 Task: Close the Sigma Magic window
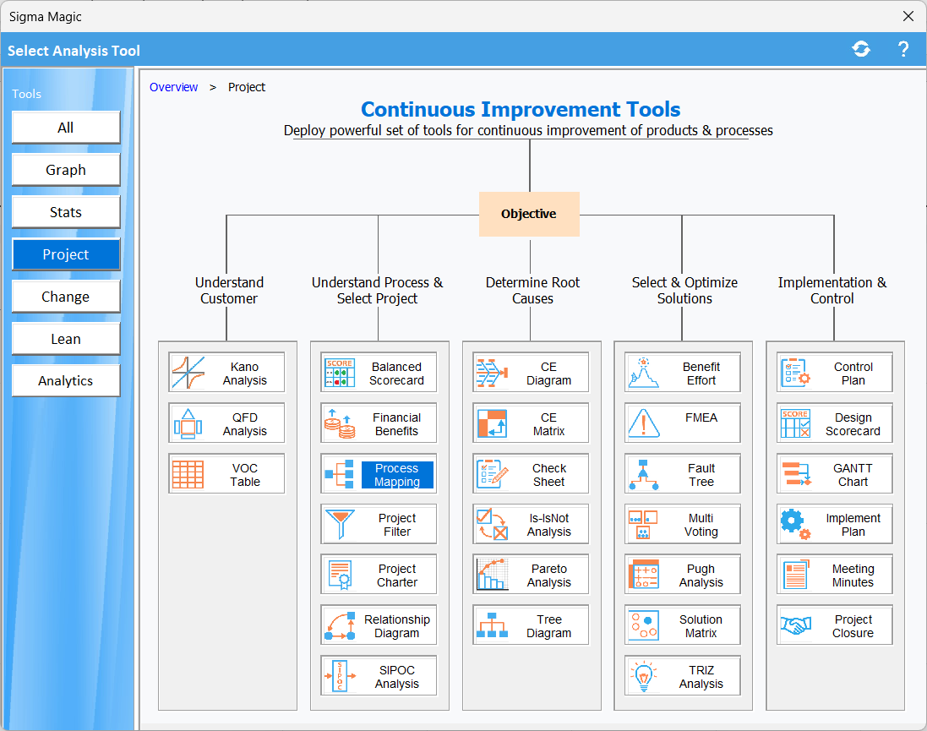point(908,16)
